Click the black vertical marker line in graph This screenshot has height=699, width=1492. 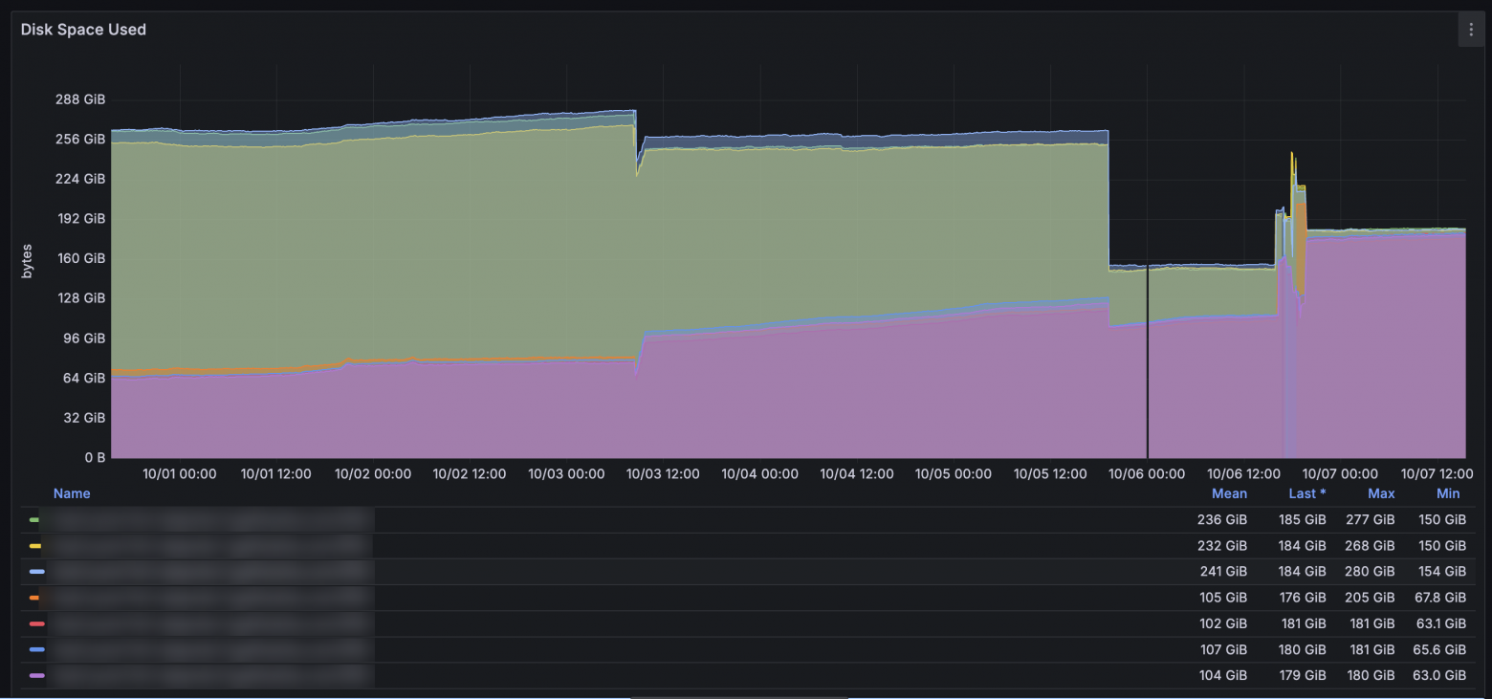pos(1147,361)
